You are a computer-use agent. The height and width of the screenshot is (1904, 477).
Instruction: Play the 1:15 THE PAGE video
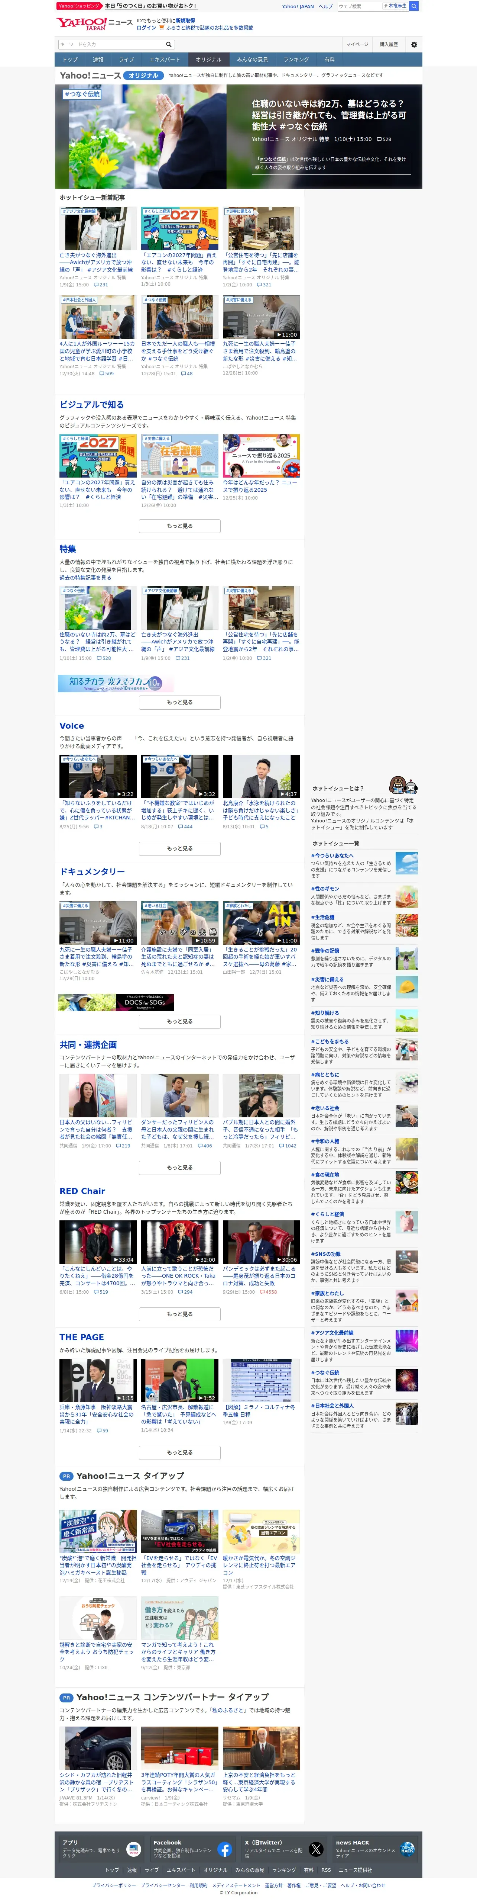point(98,1381)
